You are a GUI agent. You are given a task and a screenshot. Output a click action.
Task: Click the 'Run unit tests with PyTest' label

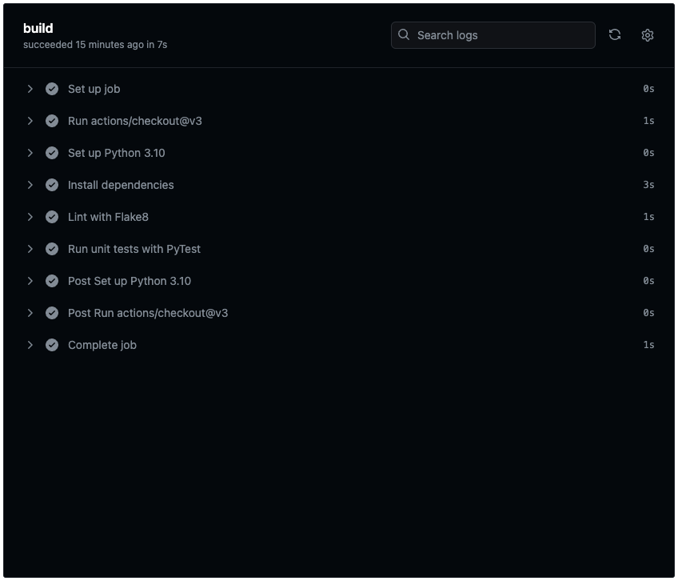[134, 250]
